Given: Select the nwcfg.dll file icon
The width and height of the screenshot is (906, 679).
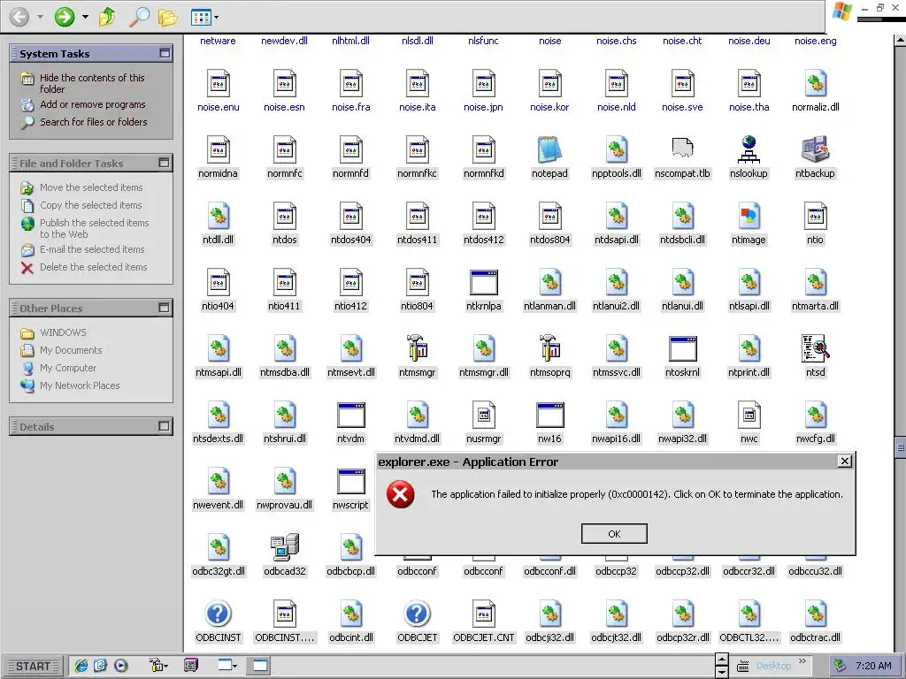Looking at the screenshot, I should [x=815, y=415].
